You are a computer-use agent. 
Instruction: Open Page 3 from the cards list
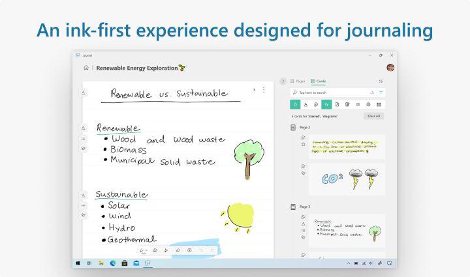pyautogui.click(x=301, y=207)
